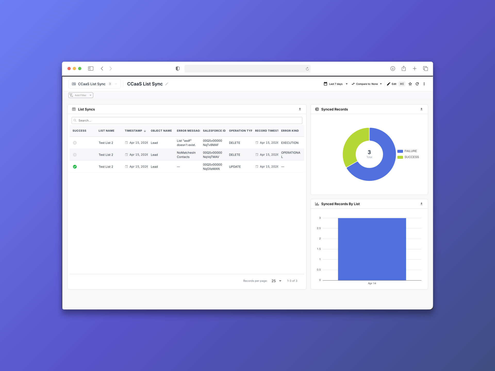
Task: Click the Add Filter button
Action: tap(81, 95)
